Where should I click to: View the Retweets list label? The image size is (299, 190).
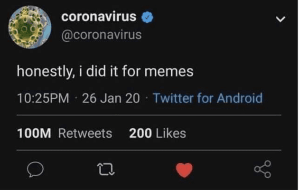point(85,133)
